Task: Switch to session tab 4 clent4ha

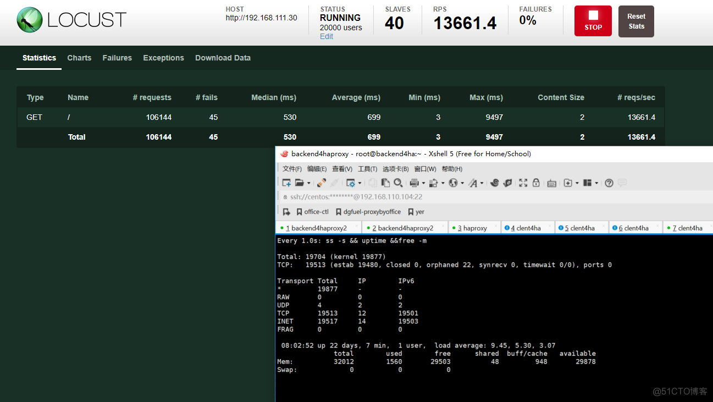Action: click(528, 228)
